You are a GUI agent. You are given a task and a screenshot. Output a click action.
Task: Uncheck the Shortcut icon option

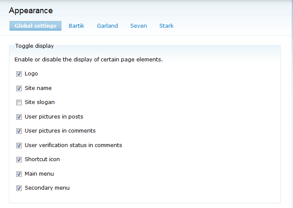pos(19,159)
